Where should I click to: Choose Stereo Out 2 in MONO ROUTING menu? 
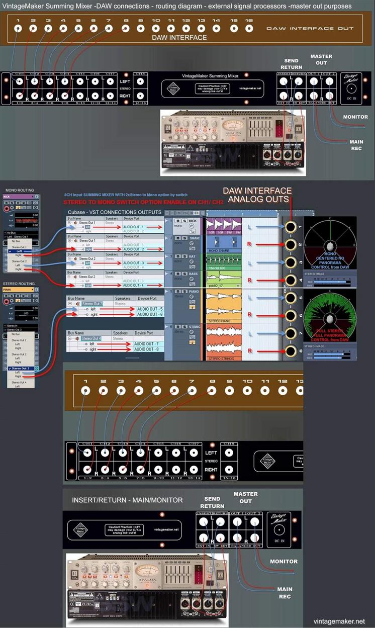(x=19, y=261)
